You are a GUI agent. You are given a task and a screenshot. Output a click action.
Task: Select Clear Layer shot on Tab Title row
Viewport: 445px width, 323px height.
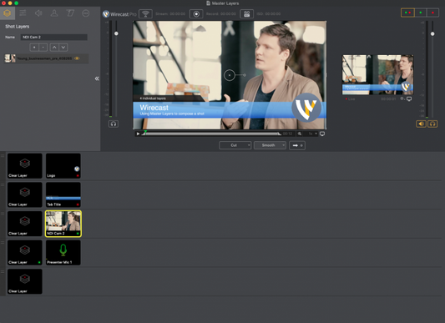(25, 194)
